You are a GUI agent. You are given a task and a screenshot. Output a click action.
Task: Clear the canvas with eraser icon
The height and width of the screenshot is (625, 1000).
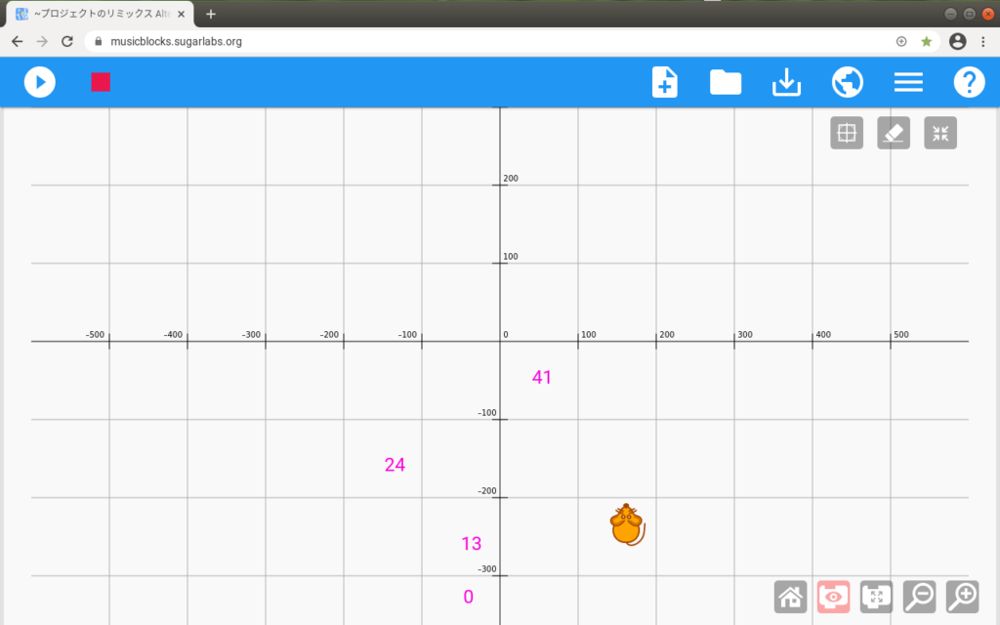[894, 133]
